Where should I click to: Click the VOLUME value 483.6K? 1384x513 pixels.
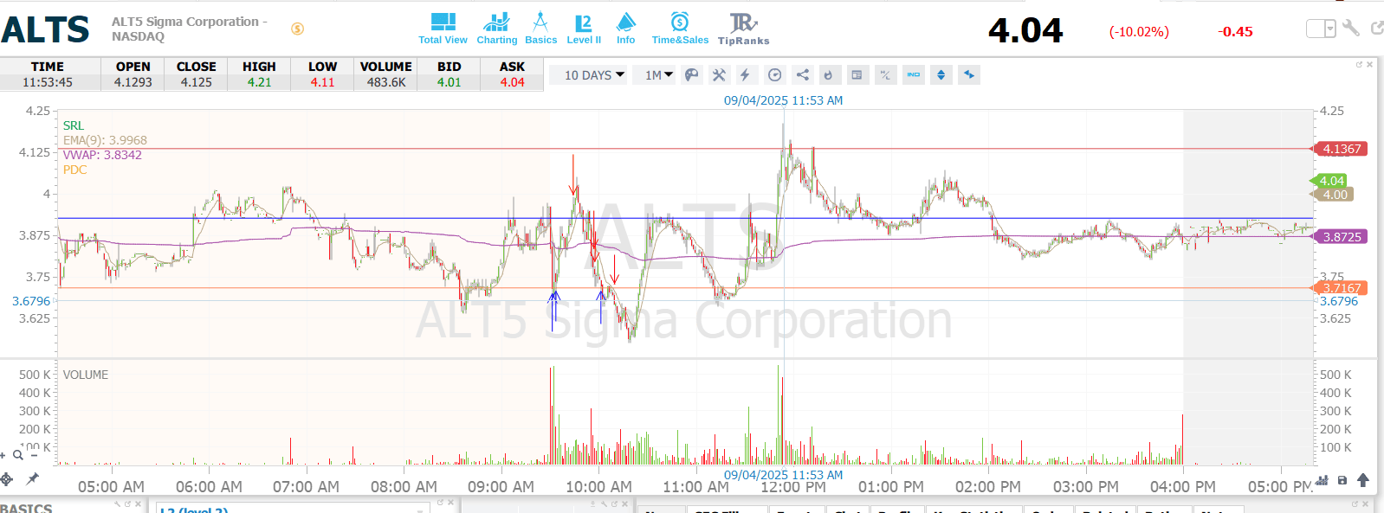(x=386, y=82)
